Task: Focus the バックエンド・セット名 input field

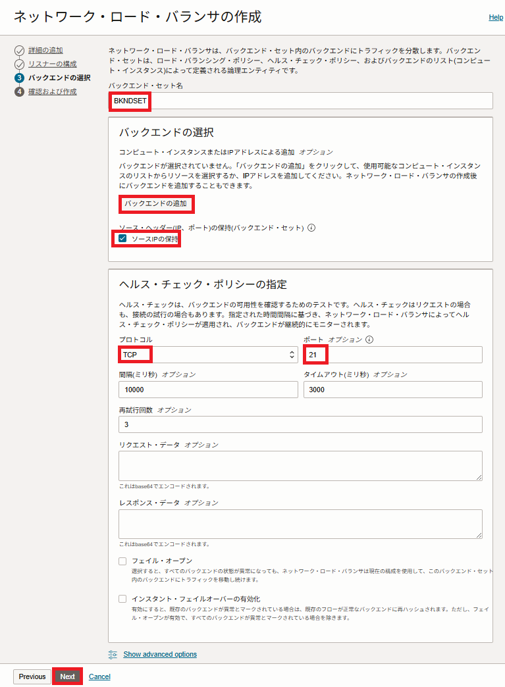Action: coord(301,101)
